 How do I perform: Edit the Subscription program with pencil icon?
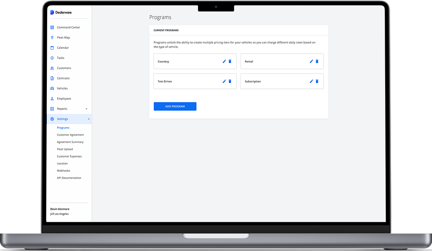311,81
